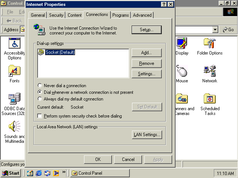Click the Remove button
Screen dimensions: 238x178
[147, 63]
